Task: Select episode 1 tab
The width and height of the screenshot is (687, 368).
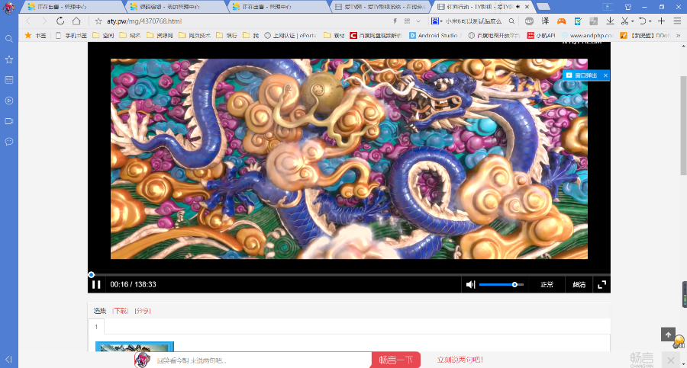Action: pos(96,327)
